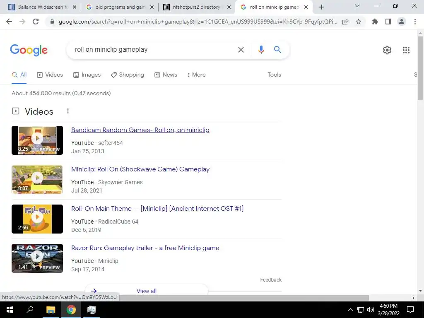Close the nfshotpurs2 directory tab
Image resolution: width=424 pixels, height=318 pixels.
(x=229, y=7)
